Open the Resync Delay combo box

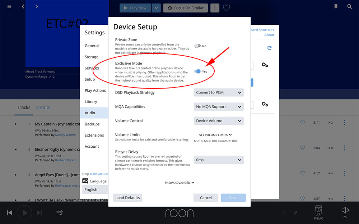coord(219,160)
